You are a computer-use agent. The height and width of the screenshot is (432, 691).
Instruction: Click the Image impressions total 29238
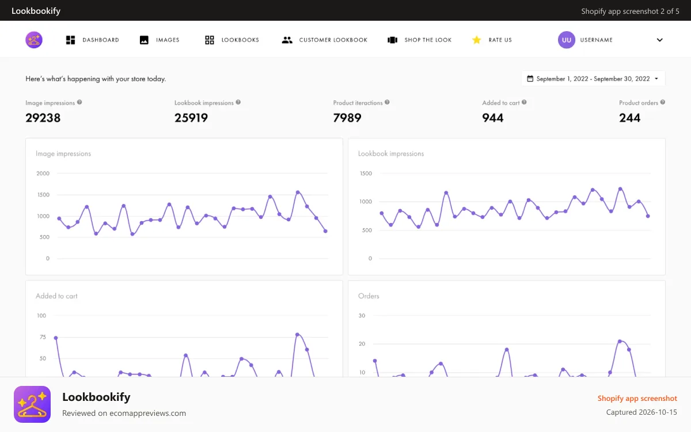43,118
